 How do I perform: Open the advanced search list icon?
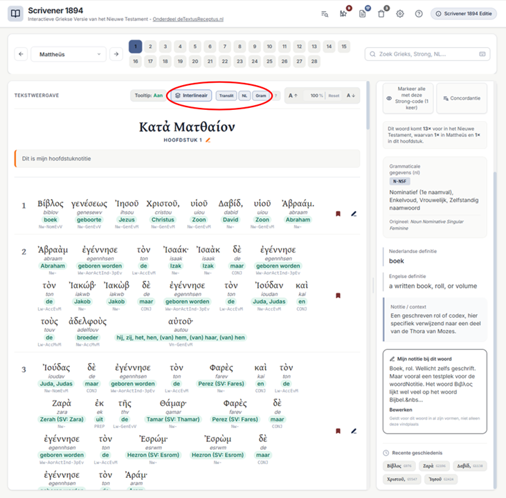[x=325, y=14]
